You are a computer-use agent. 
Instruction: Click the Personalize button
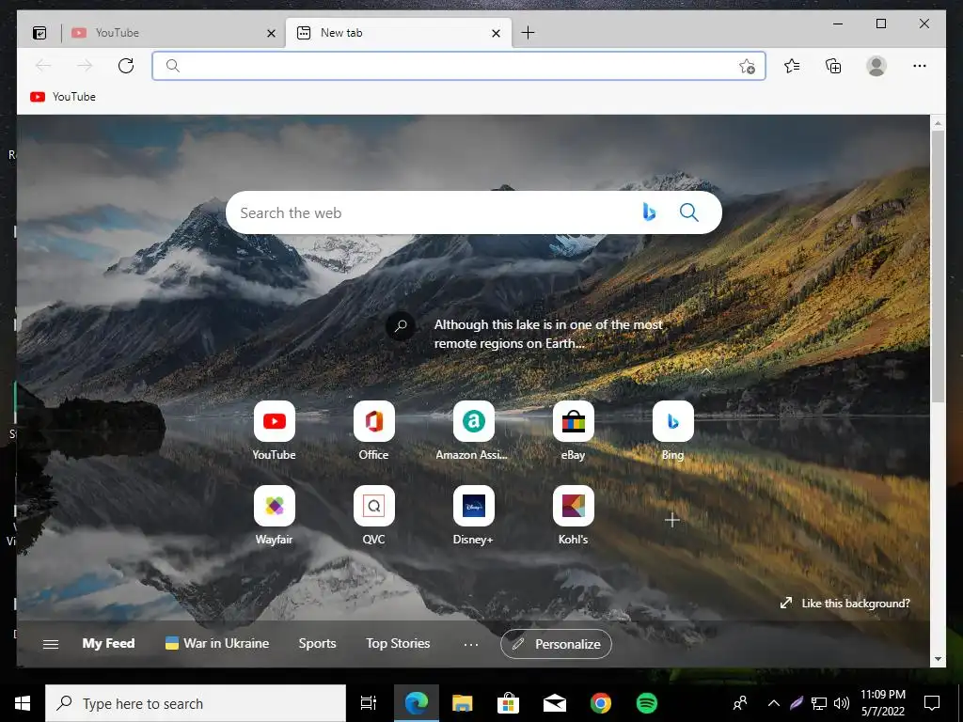click(x=556, y=644)
